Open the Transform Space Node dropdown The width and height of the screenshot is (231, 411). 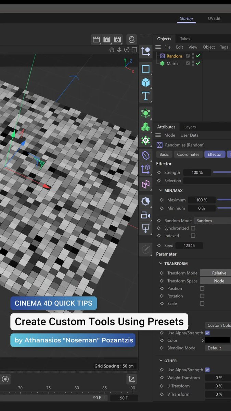pos(215,281)
